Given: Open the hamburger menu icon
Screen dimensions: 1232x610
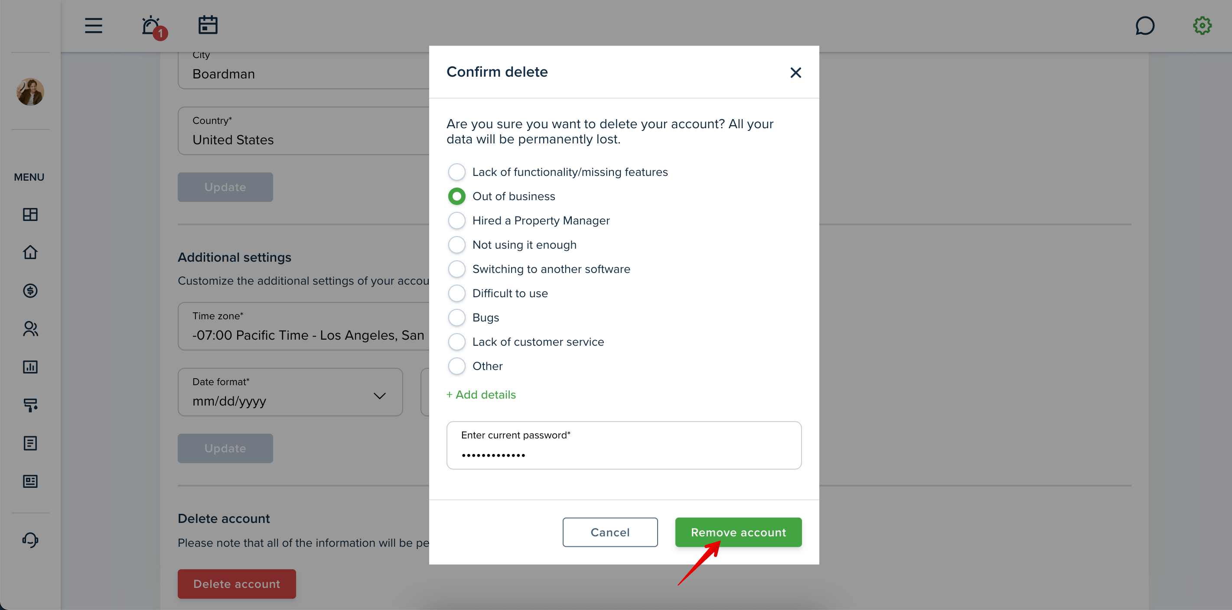Looking at the screenshot, I should [94, 25].
